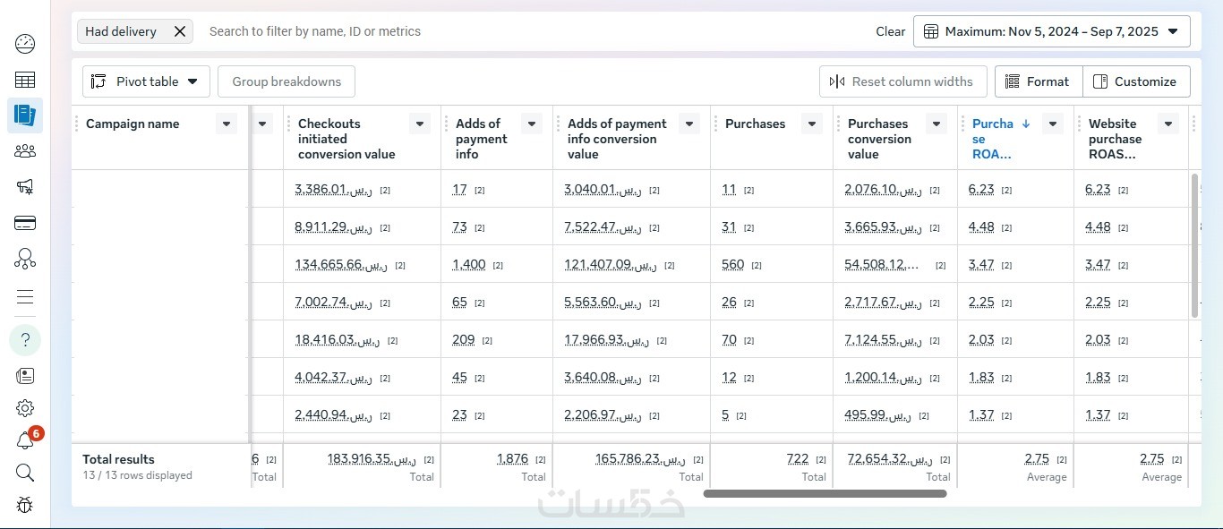
Task: Click Clear next to the search field
Action: [890, 31]
